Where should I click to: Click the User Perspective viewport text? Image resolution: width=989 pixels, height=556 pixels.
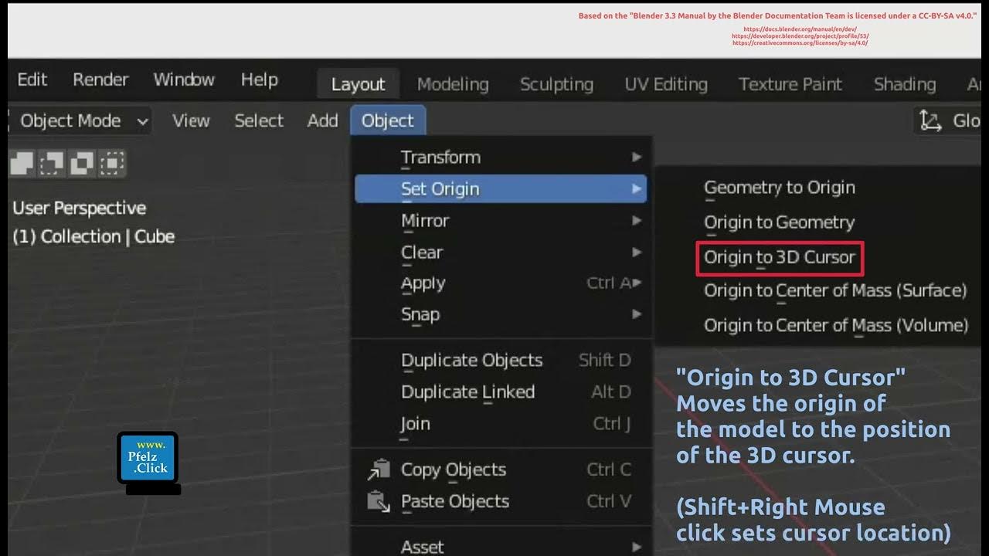point(79,208)
